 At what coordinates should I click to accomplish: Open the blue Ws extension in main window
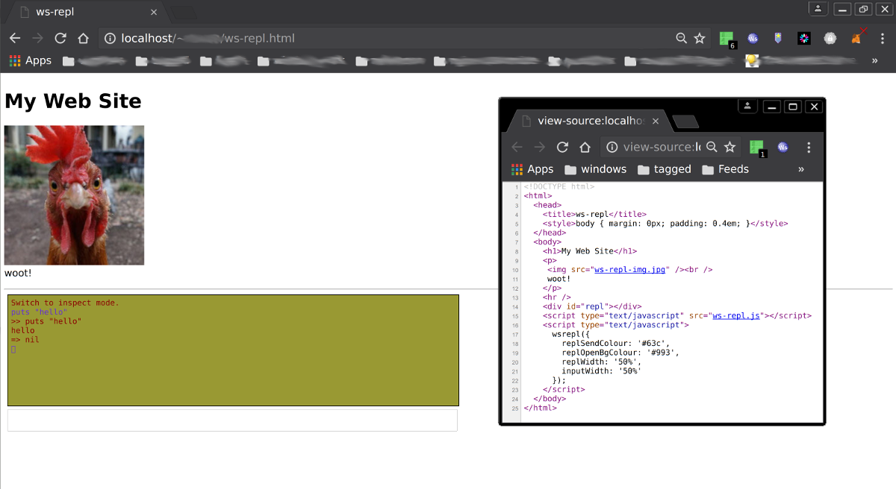pyautogui.click(x=753, y=38)
